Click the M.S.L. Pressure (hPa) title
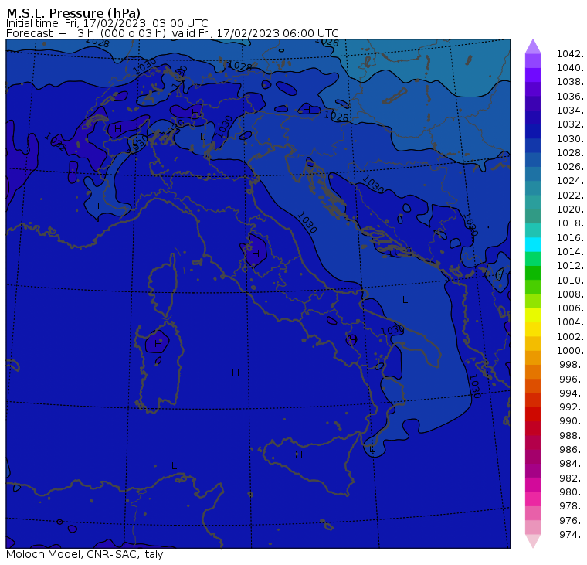 pos(73,13)
